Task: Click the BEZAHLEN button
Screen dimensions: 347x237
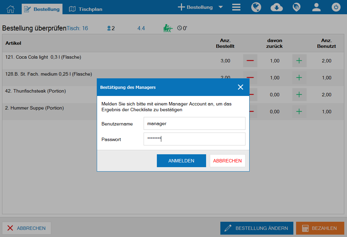Action: click(320, 228)
